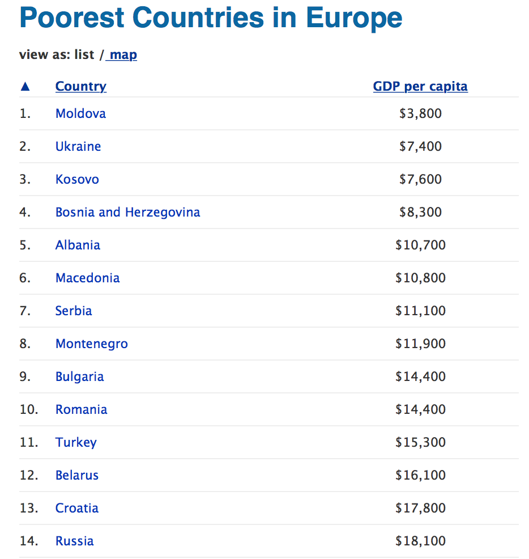Open the Turkey country link
The image size is (529, 559).
tap(76, 443)
